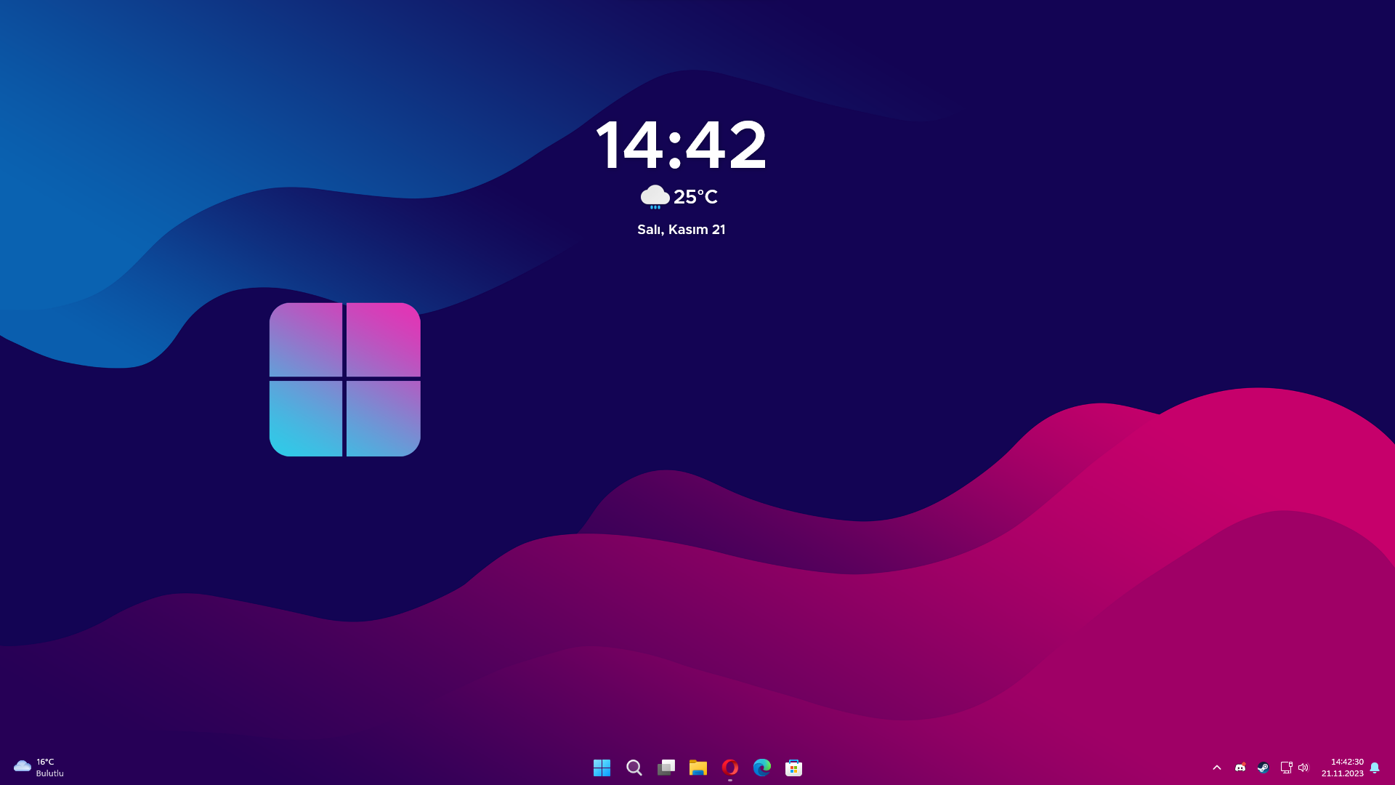This screenshot has height=785, width=1395.
Task: Open network settings from tray icon
Action: pos(1286,768)
